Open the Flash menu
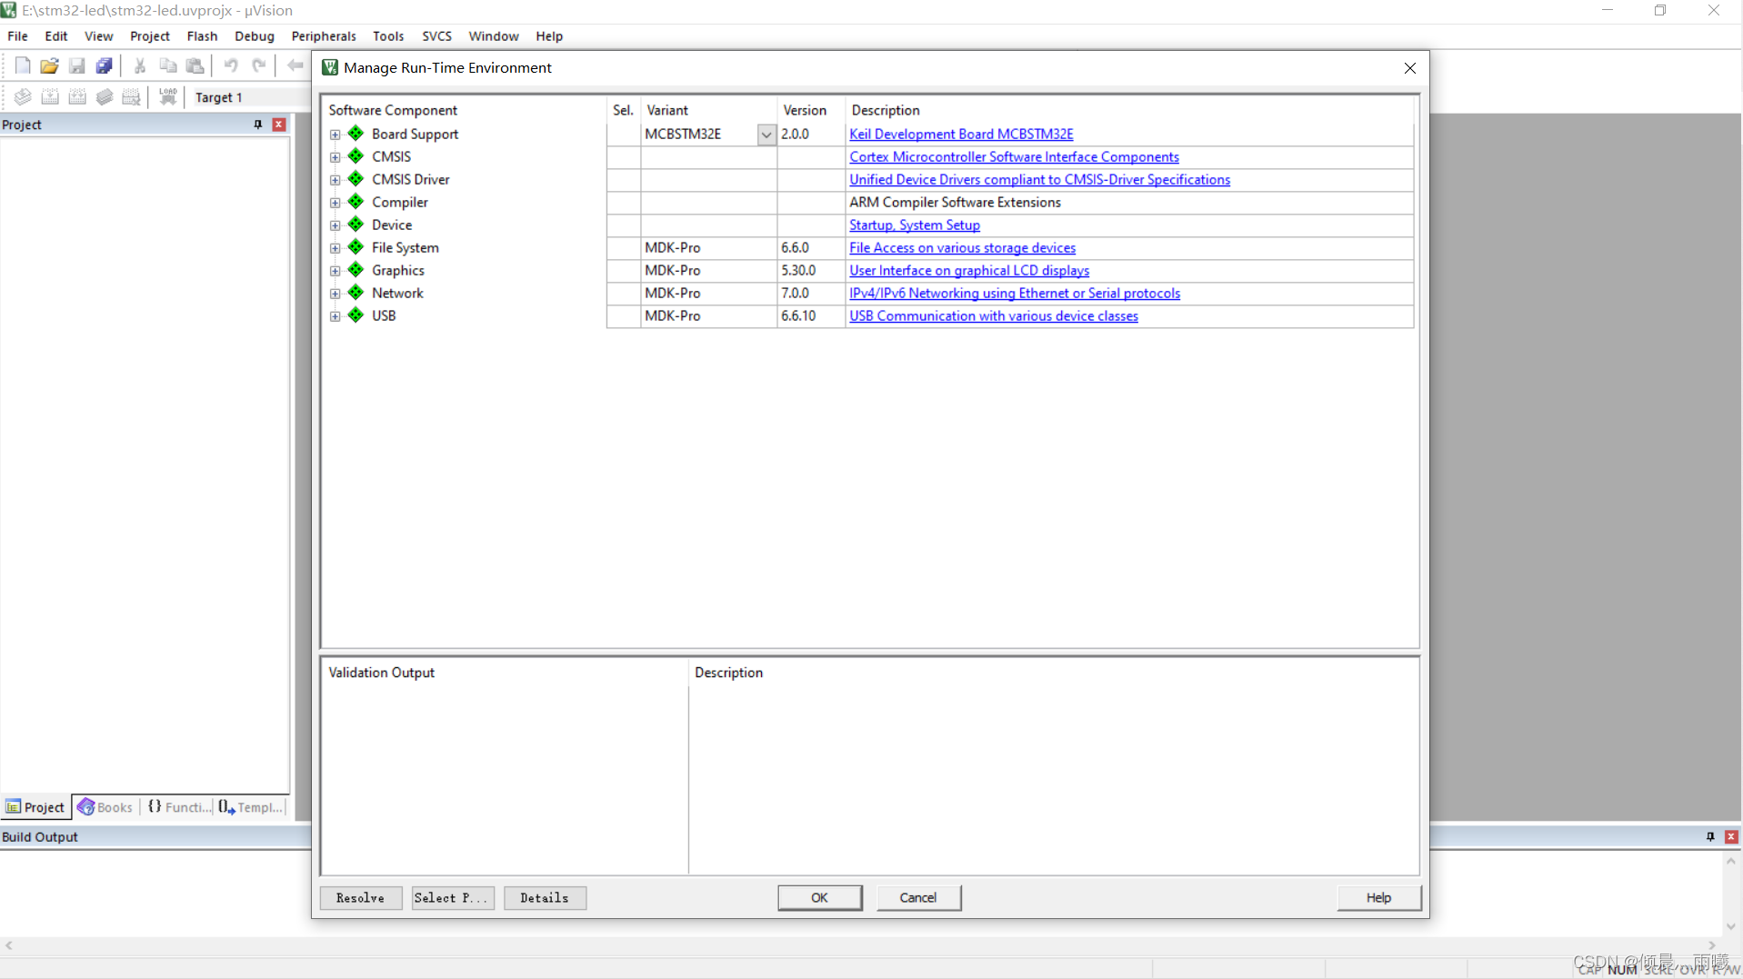Image resolution: width=1743 pixels, height=979 pixels. pos(202,36)
